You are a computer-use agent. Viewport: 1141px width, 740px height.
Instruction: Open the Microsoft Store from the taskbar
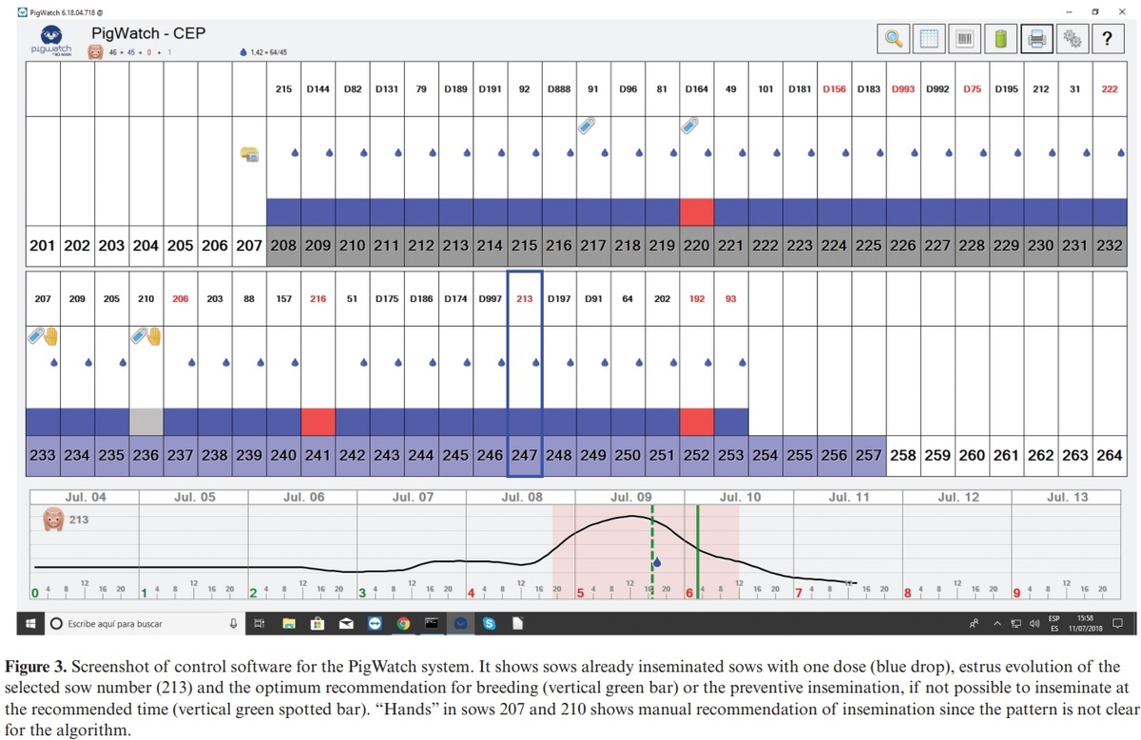pyautogui.click(x=318, y=624)
